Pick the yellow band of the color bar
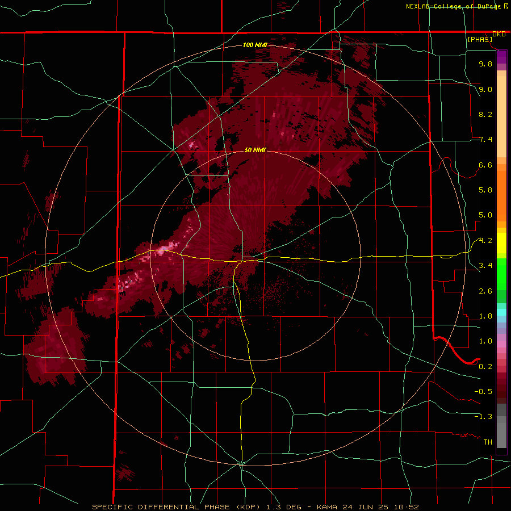 [501, 243]
